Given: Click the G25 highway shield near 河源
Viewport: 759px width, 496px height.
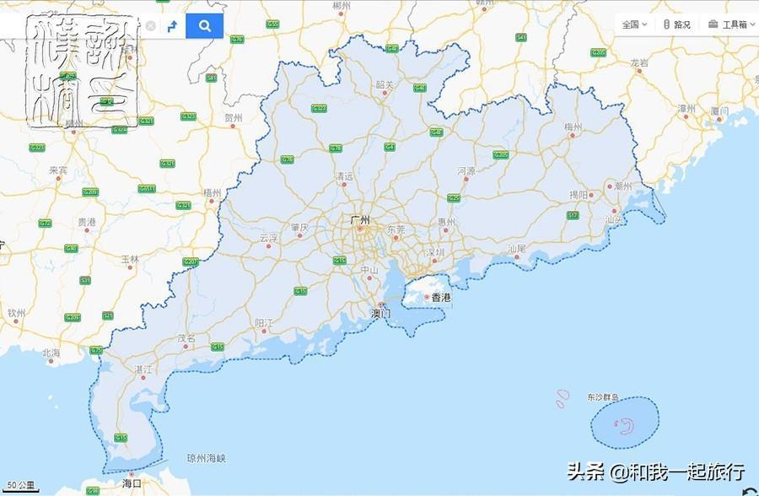Looking at the screenshot, I should (454, 197).
